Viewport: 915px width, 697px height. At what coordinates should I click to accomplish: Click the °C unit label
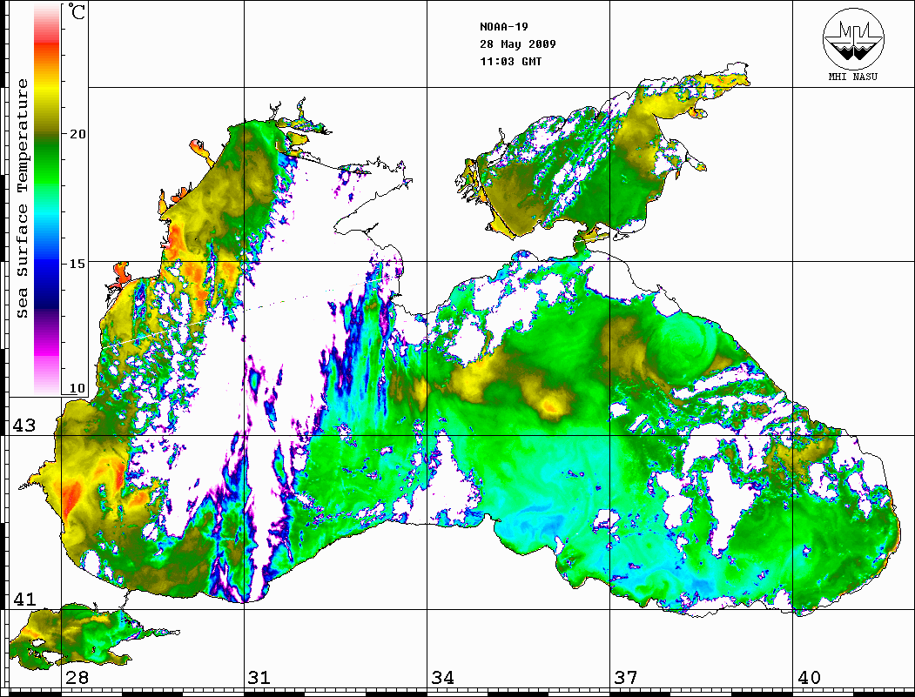click(77, 12)
